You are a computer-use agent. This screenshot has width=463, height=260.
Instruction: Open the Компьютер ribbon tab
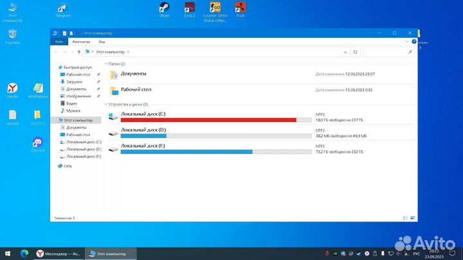81,42
